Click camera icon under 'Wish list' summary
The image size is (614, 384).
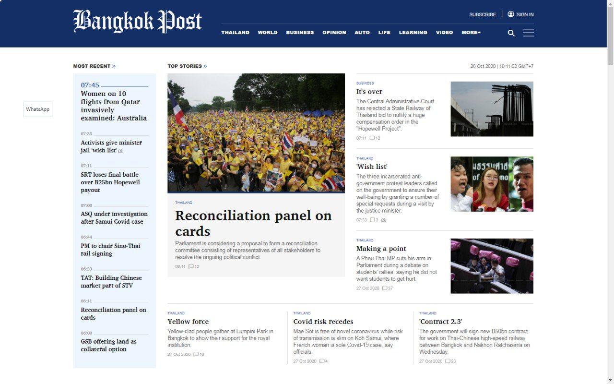click(x=383, y=220)
